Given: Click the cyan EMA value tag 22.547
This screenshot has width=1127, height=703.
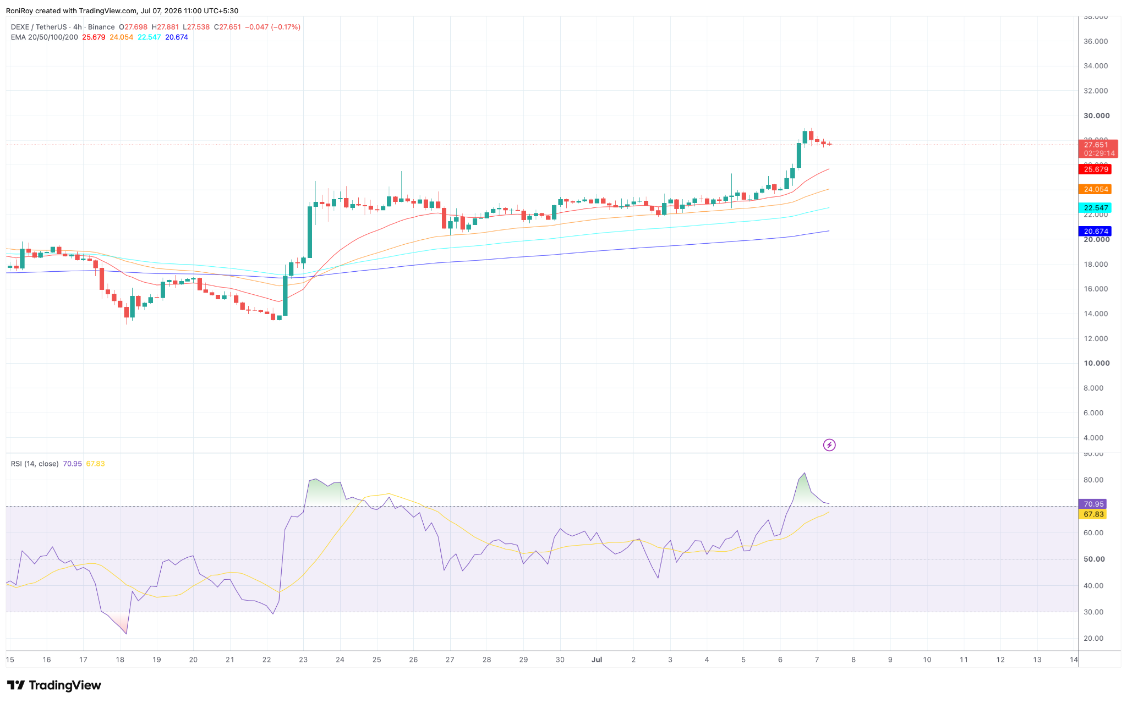Looking at the screenshot, I should pyautogui.click(x=1096, y=208).
